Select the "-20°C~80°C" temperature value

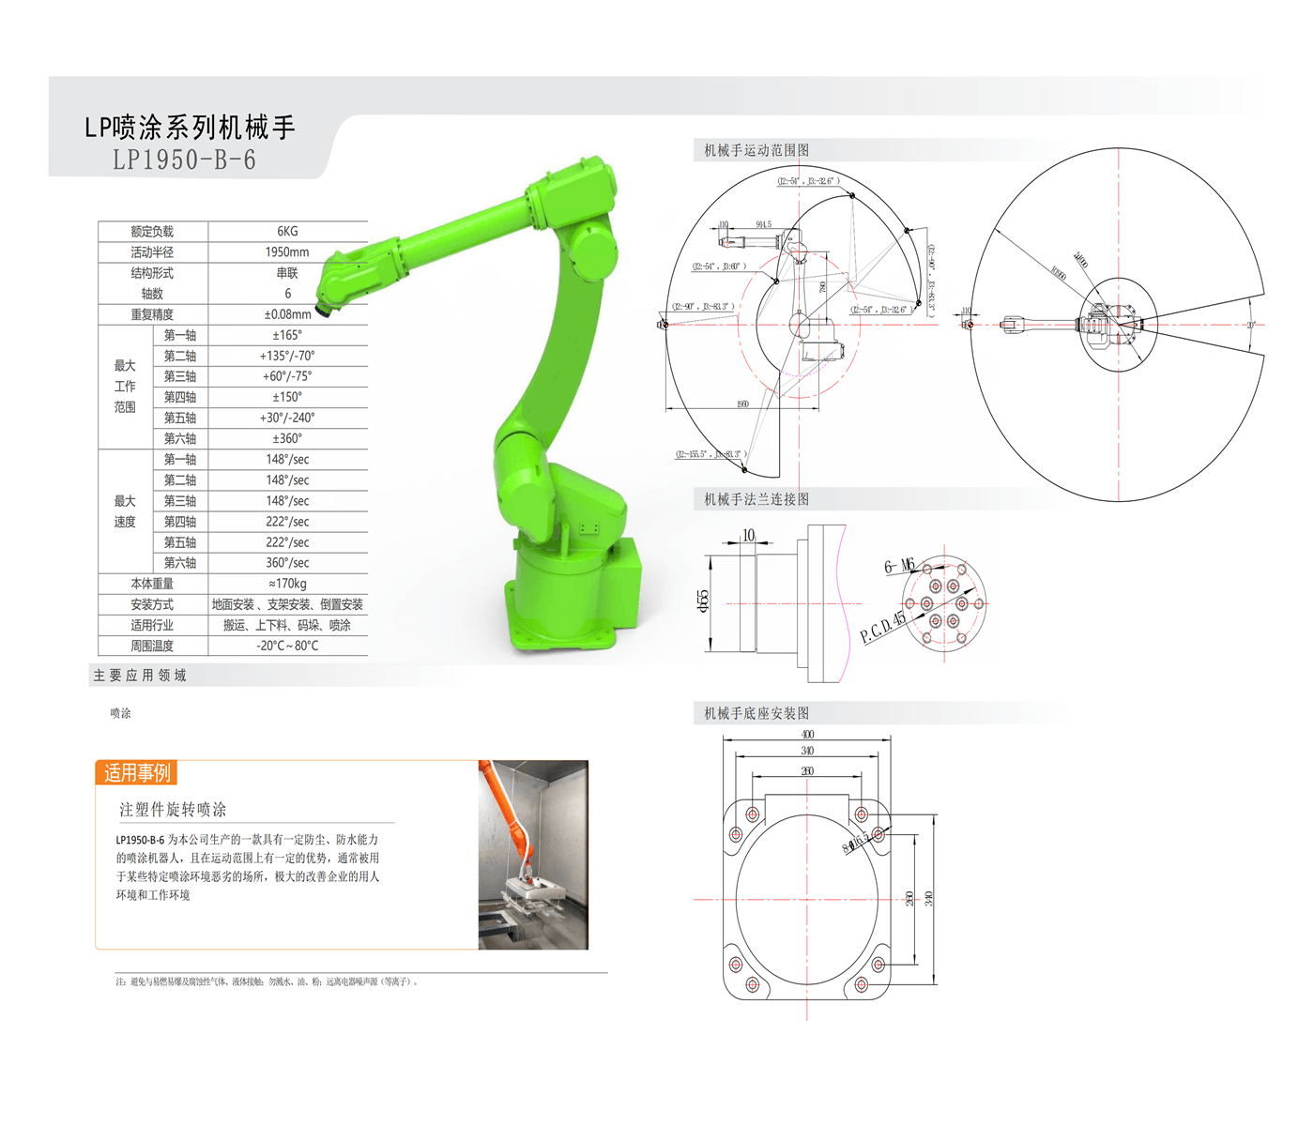(x=287, y=646)
